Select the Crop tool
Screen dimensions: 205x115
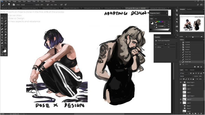2,24
